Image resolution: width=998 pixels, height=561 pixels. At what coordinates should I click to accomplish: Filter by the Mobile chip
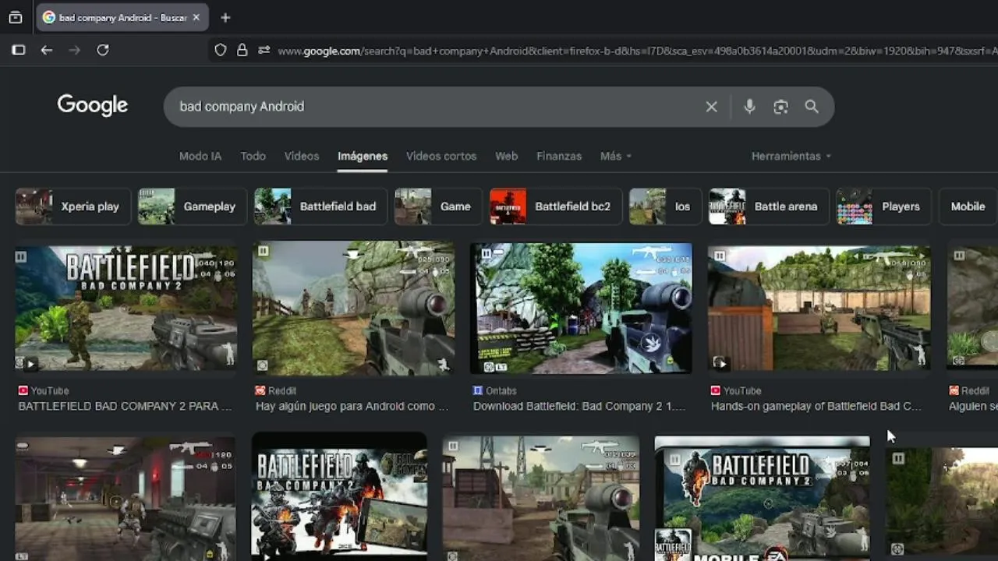click(x=968, y=206)
